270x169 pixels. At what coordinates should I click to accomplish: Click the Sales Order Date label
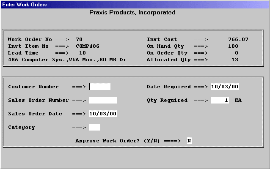point(35,114)
